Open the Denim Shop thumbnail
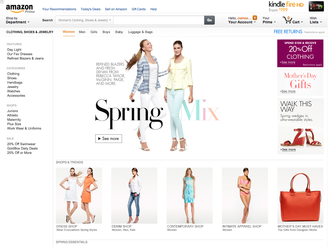This screenshot has height=247, width=328. tap(134, 195)
